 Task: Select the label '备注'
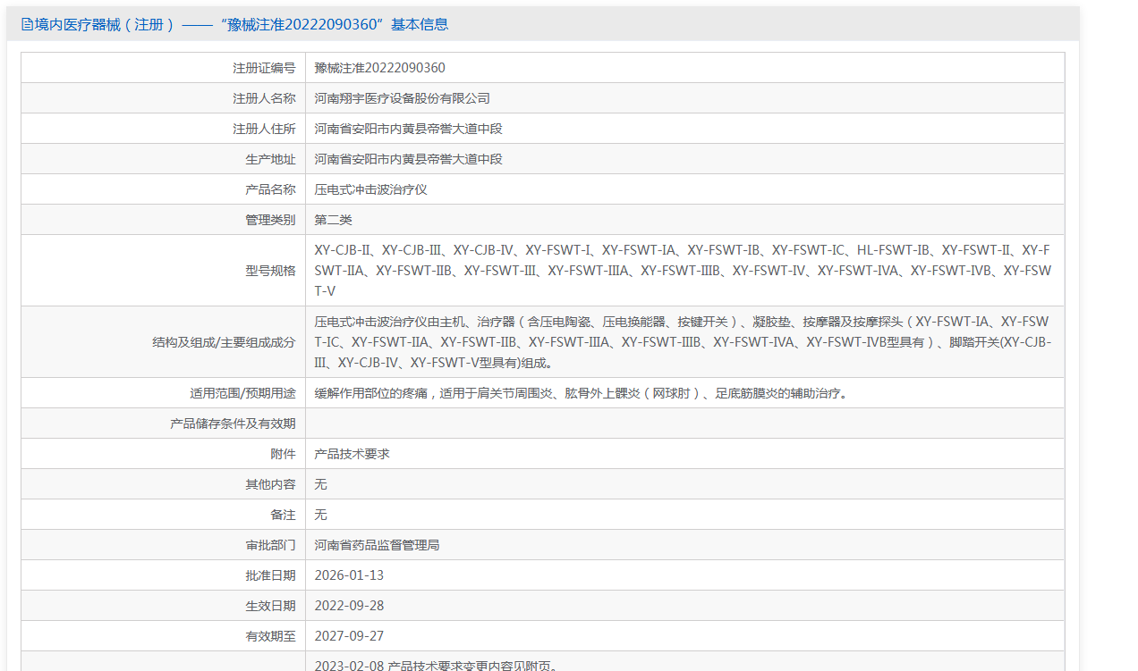(283, 515)
